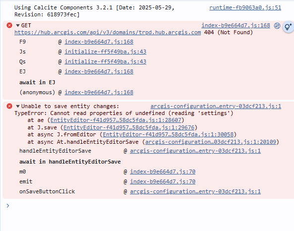Open the (anonymous) frame source link
Viewport: 294px width, 231px height.
coord(99,92)
